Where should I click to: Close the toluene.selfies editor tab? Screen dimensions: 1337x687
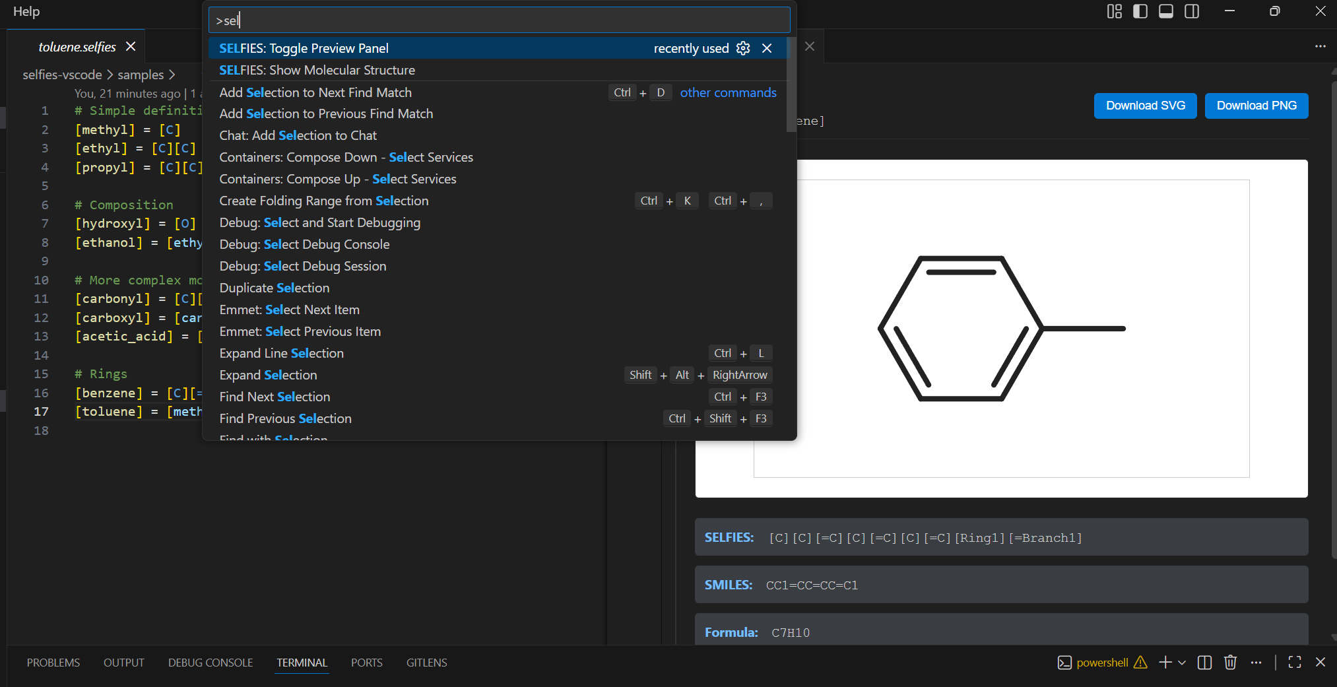pyautogui.click(x=131, y=46)
